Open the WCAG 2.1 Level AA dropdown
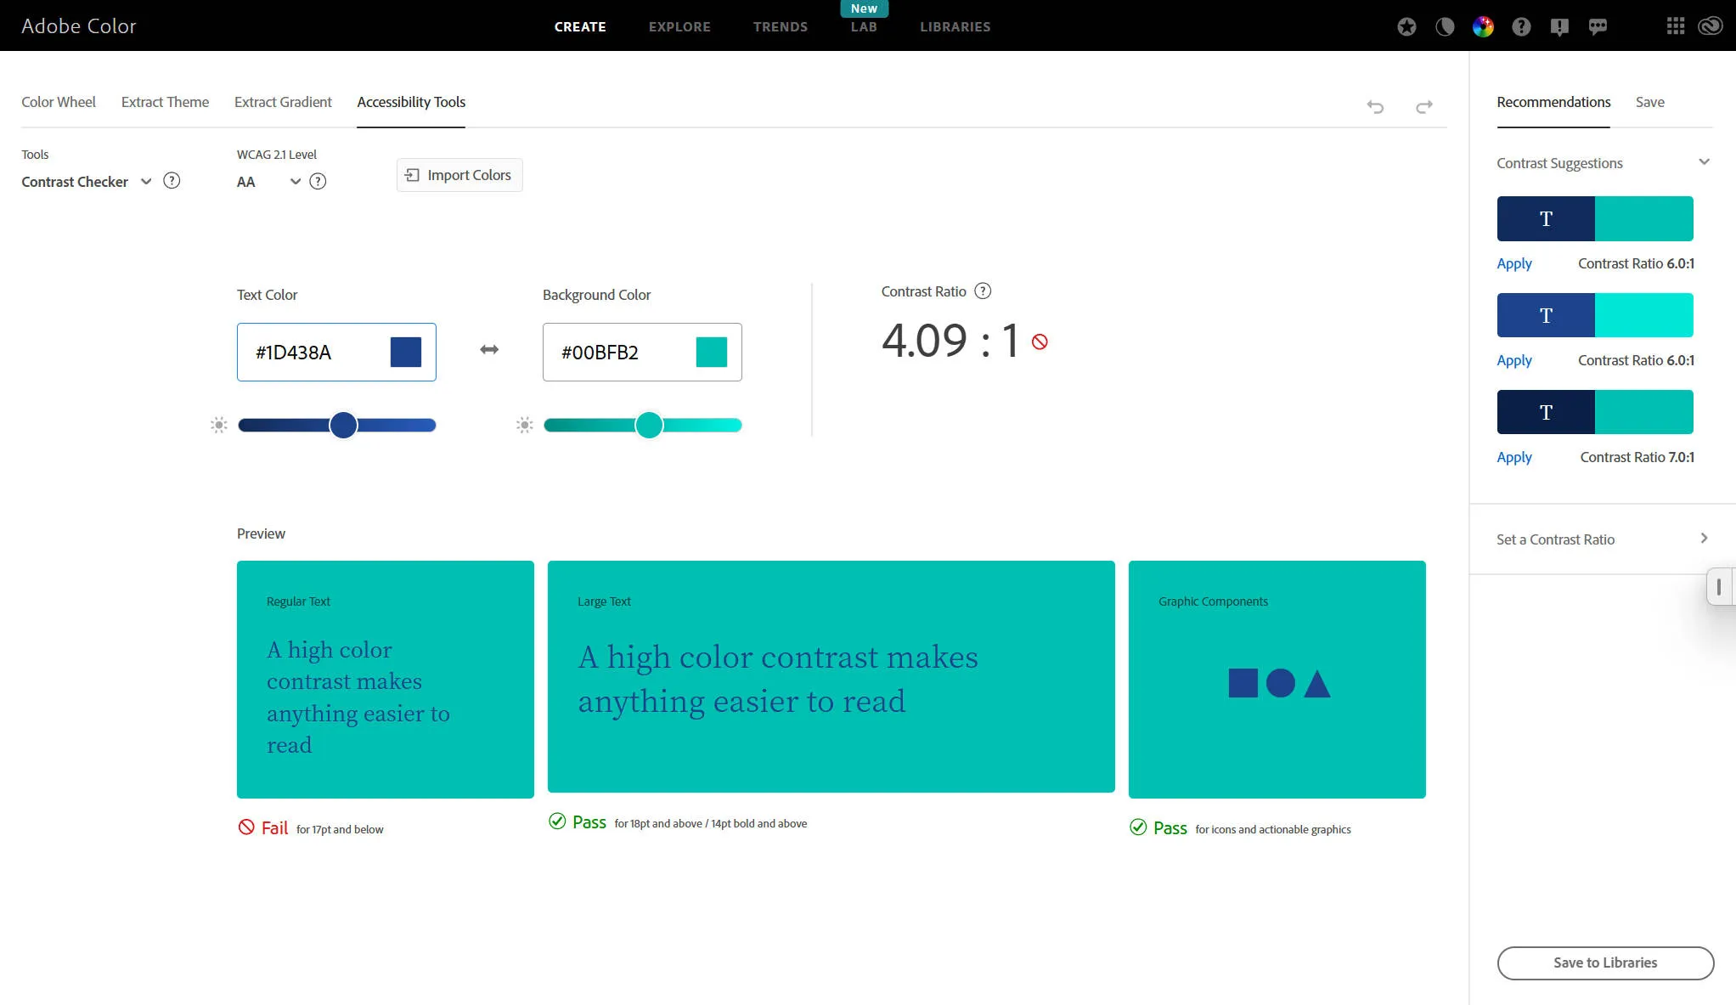The width and height of the screenshot is (1736, 1005). (268, 182)
